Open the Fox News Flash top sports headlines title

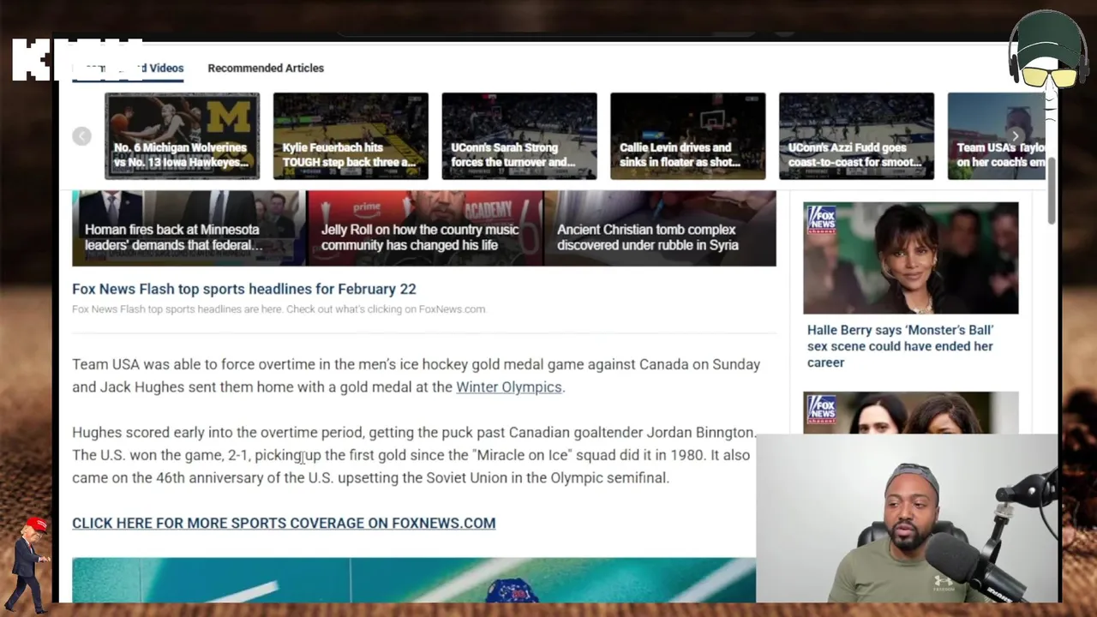tap(244, 289)
